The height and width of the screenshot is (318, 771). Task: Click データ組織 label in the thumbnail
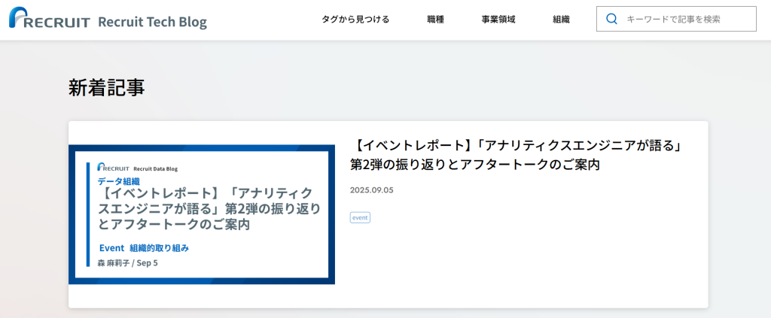point(119,181)
